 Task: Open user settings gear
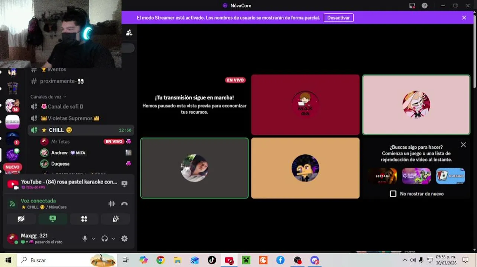[x=124, y=238]
